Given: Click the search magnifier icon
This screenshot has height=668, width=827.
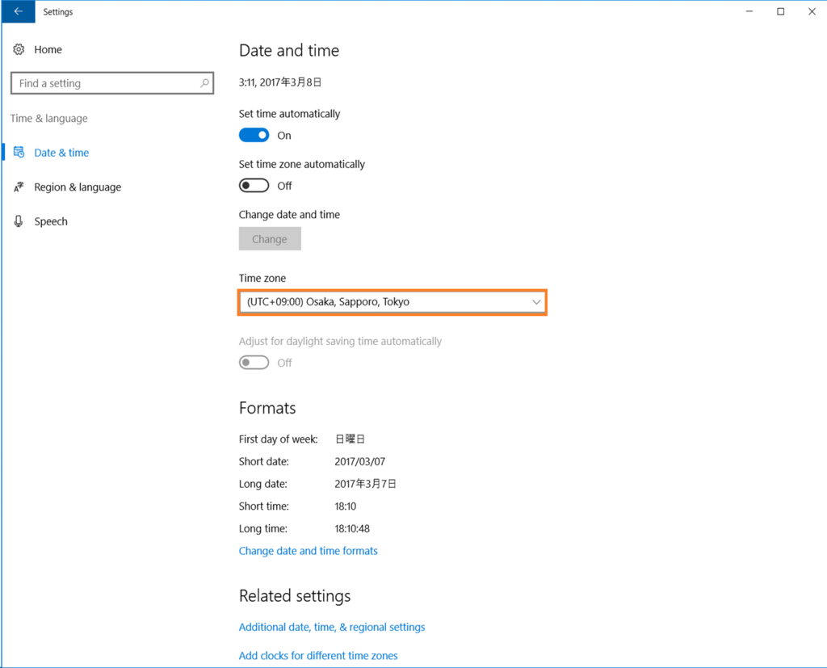Looking at the screenshot, I should pyautogui.click(x=204, y=83).
